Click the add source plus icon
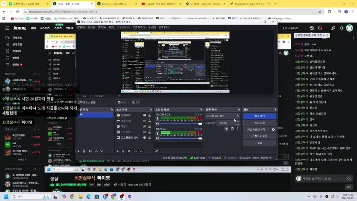The image size is (357, 201). 118,151
